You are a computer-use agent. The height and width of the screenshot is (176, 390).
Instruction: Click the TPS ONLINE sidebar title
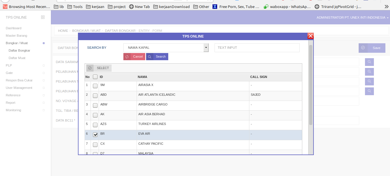tap(16, 17)
